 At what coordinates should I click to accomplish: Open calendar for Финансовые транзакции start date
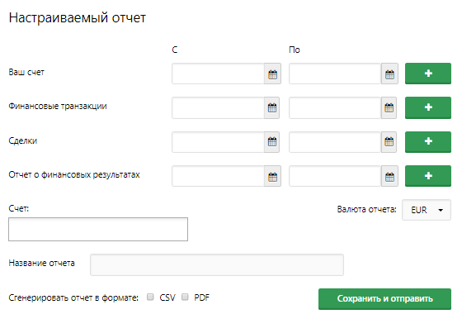(x=272, y=108)
